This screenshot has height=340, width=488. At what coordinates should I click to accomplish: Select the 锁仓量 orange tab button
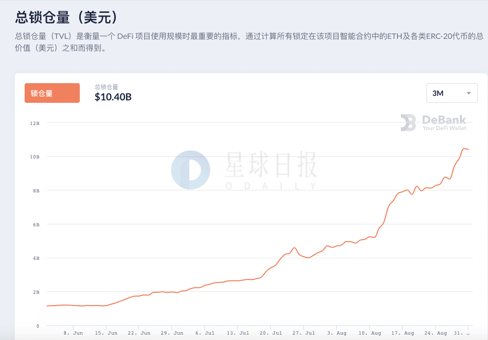tap(52, 93)
